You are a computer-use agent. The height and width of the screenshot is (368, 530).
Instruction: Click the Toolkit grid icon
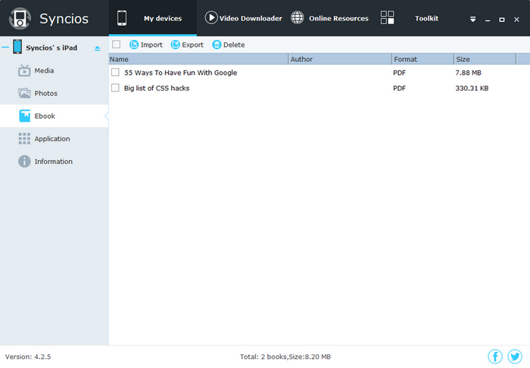tap(387, 17)
